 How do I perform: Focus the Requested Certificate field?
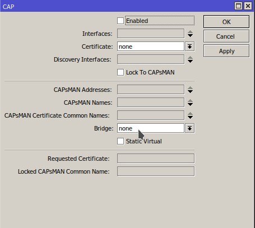coord(156,159)
